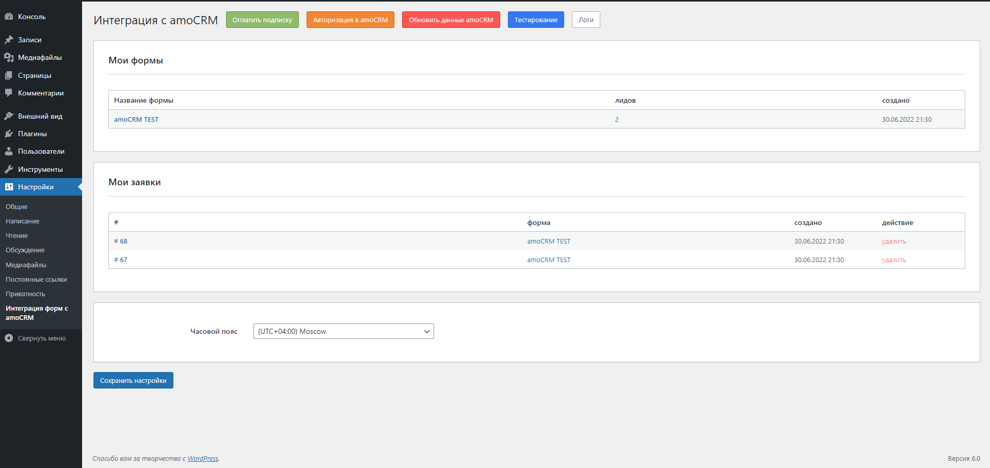
Task: Click the pages icon beside Страницы
Action: 9,75
